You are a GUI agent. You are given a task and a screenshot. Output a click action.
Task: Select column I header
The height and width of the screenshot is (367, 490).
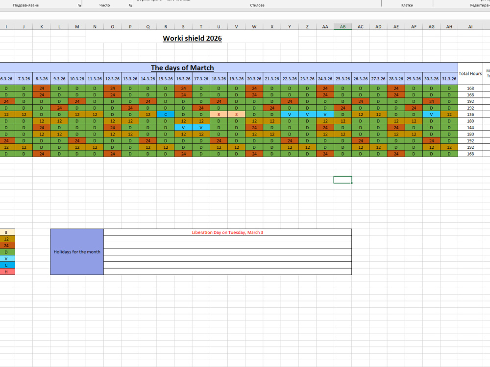pyautogui.click(x=6, y=27)
